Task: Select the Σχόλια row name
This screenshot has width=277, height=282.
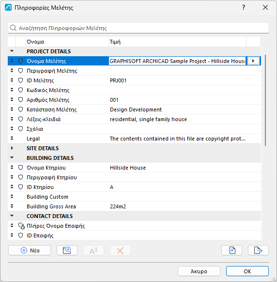Action: 35,129
